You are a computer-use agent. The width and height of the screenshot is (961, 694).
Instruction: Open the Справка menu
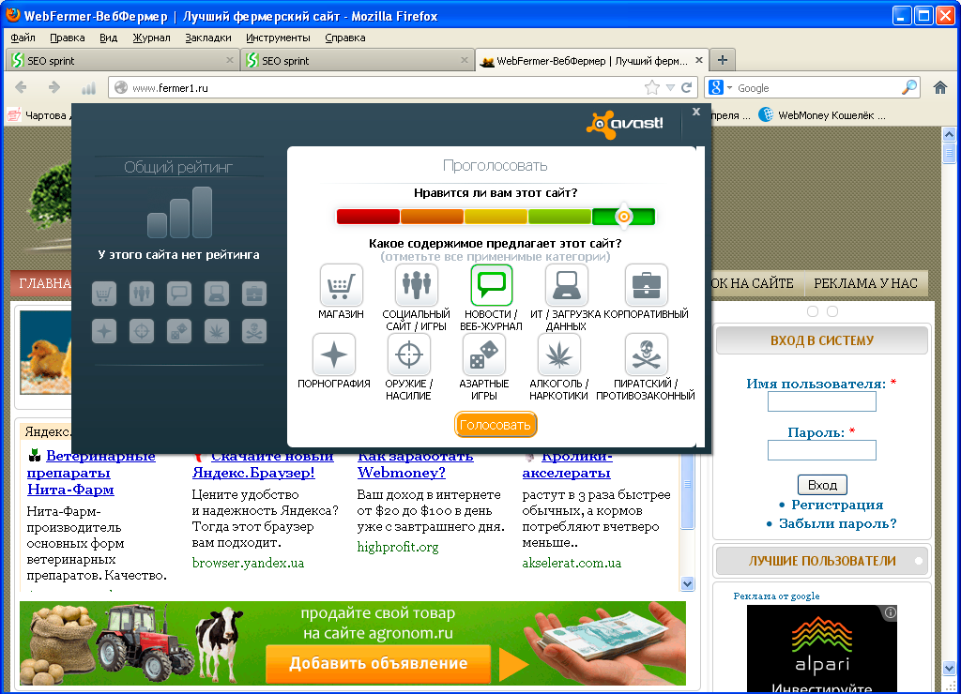[345, 38]
